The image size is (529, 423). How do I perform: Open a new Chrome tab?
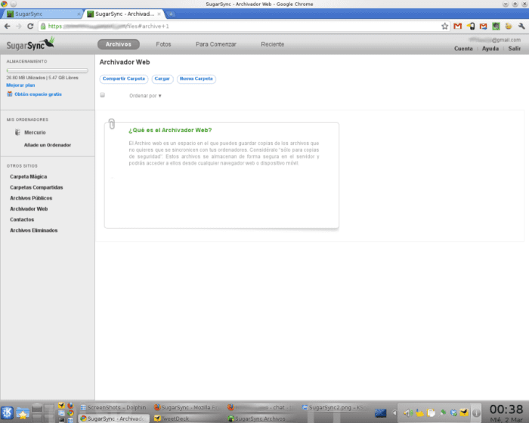pyautogui.click(x=171, y=14)
